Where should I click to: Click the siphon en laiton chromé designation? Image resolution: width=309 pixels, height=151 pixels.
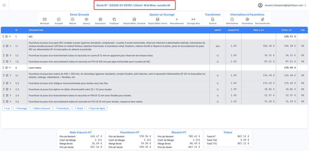70,89
